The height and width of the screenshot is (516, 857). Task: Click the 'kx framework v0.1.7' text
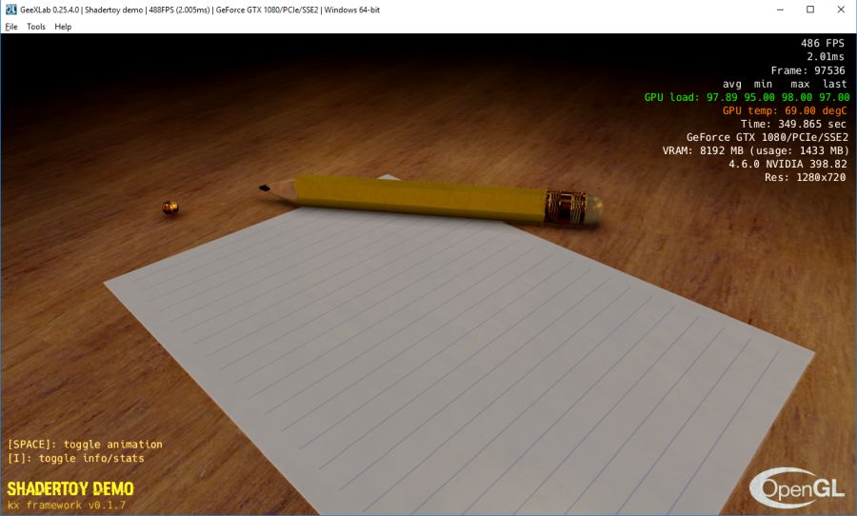click(66, 505)
